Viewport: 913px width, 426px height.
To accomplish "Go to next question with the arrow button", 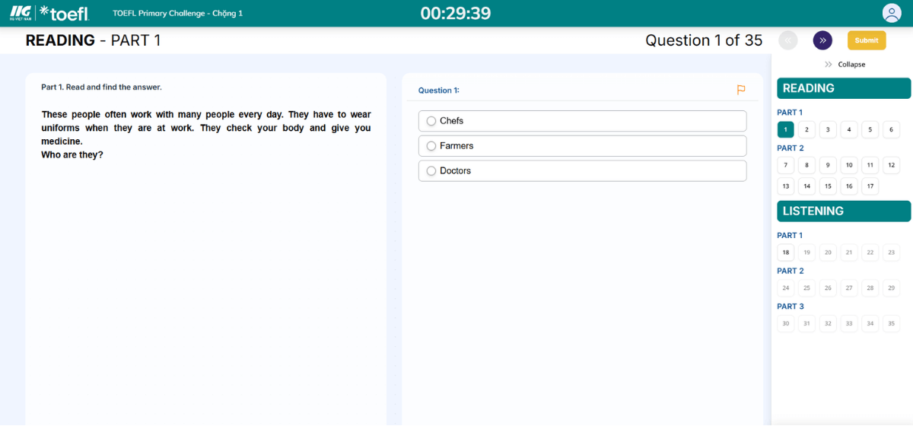I will pyautogui.click(x=822, y=40).
